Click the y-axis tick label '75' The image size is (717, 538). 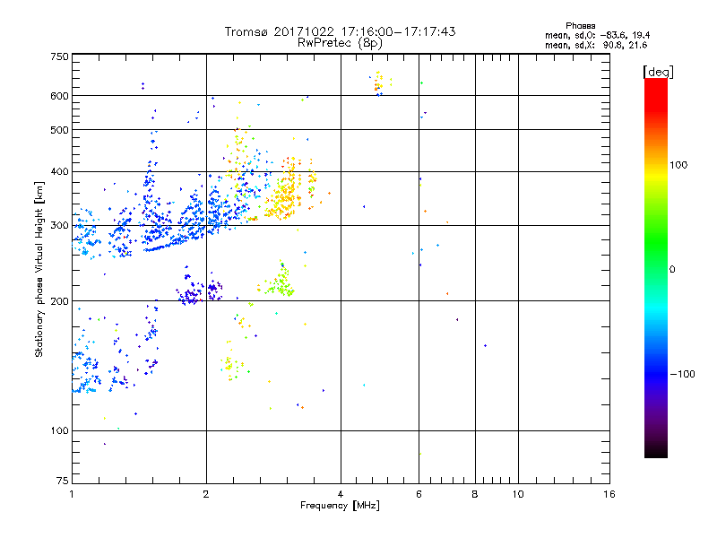(x=63, y=481)
